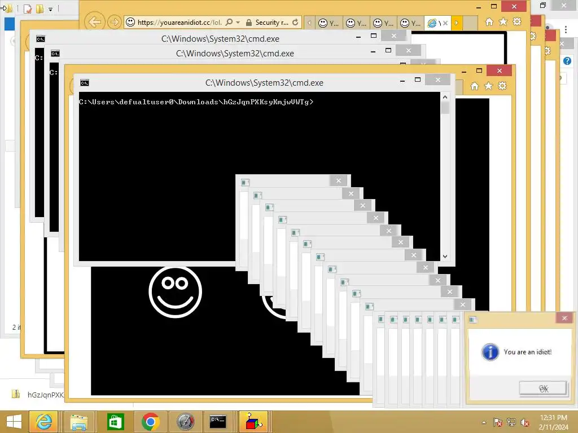Viewport: 578px width, 433px height.
Task: Switch to the second smiley browser tab
Action: pos(356,23)
